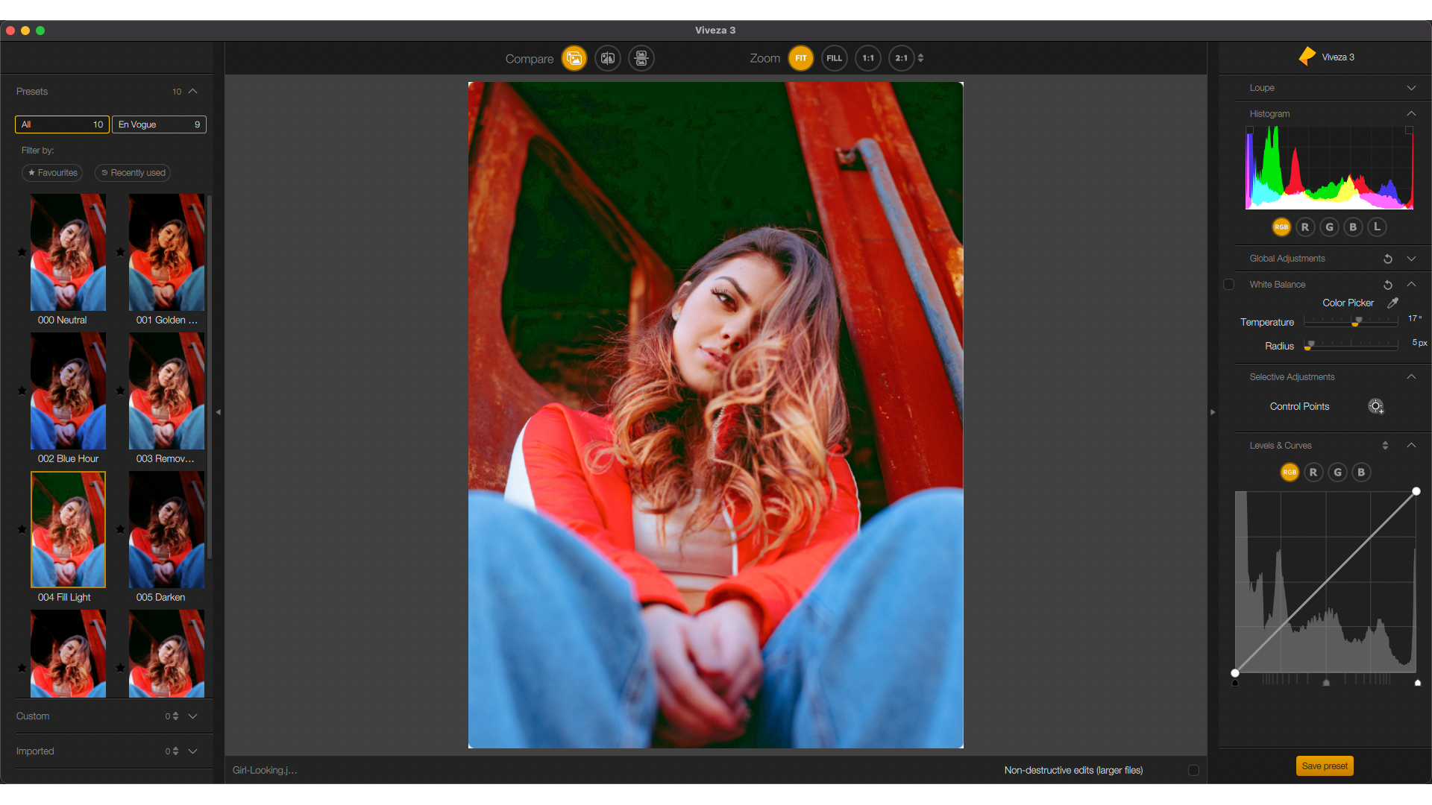Image resolution: width=1432 pixels, height=805 pixels.
Task: Filter presets by Recently used
Action: (133, 173)
